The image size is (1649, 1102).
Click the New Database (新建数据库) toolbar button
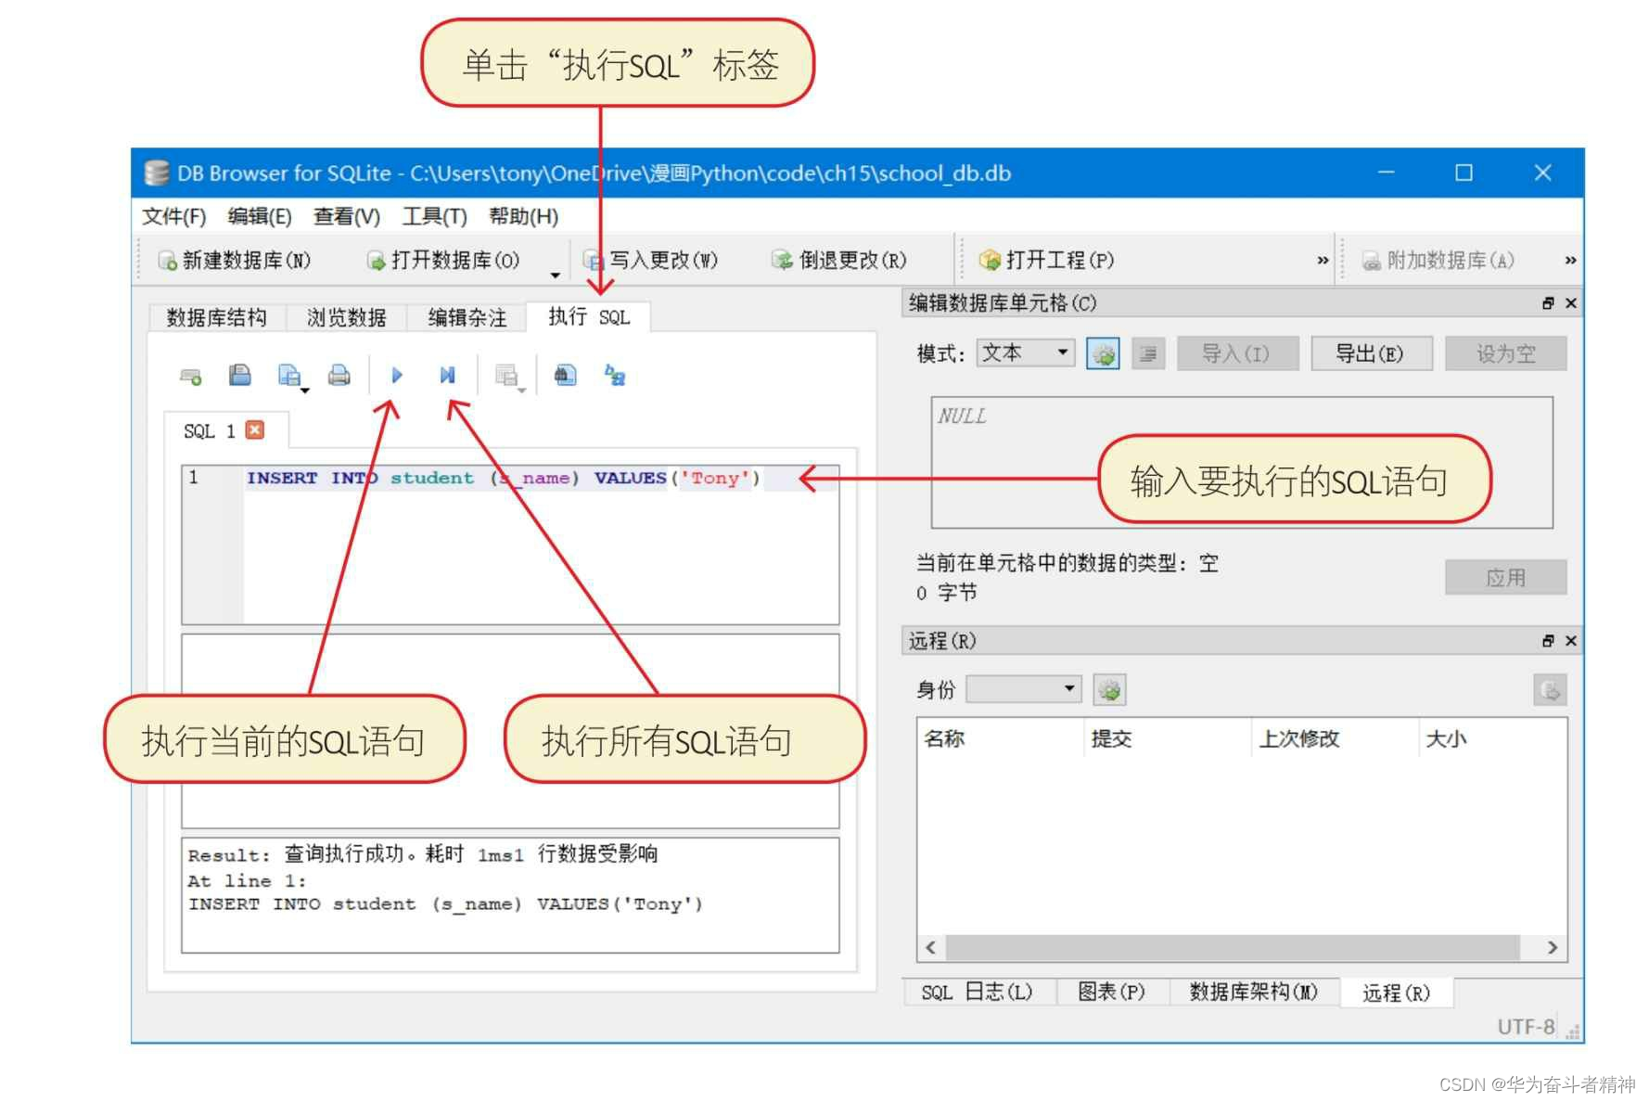point(235,260)
